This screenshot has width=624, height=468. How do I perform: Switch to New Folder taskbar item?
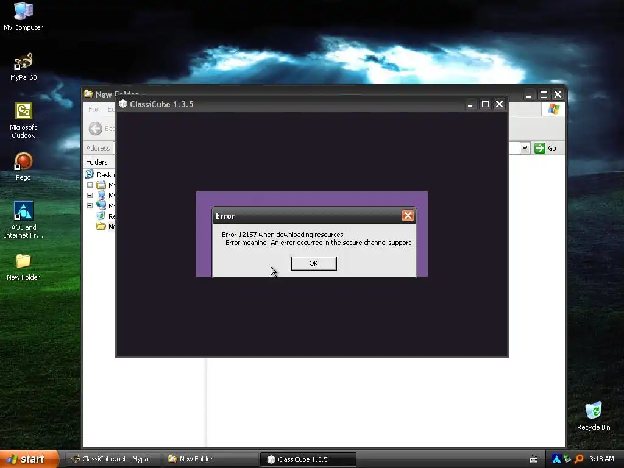(210, 459)
